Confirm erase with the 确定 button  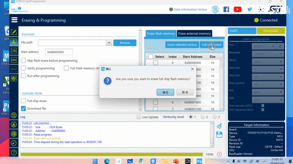click(165, 92)
